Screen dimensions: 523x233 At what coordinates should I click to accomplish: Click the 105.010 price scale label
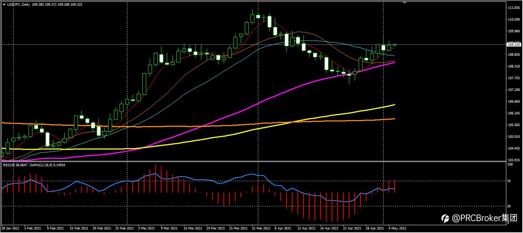(514, 137)
